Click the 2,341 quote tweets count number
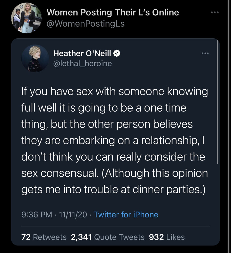The height and width of the screenshot is (253, 231). point(81,237)
